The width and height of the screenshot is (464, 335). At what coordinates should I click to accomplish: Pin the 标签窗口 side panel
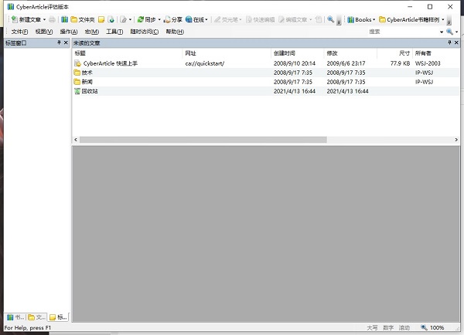pos(59,42)
